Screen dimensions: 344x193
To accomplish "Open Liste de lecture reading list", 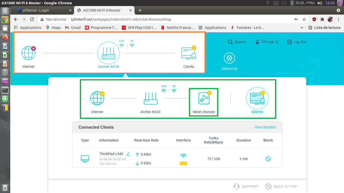I will tap(324, 28).
